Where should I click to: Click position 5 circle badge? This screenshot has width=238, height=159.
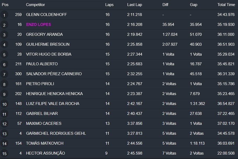pyautogui.click(x=4, y=55)
